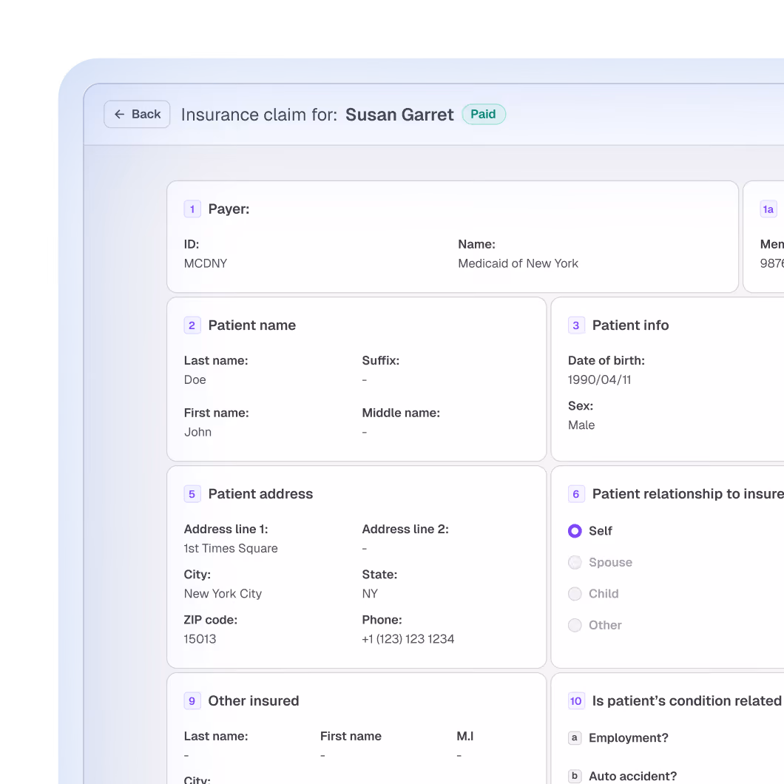Screen dimensions: 784x784
Task: Pick the Other relationship option
Action: pos(575,626)
